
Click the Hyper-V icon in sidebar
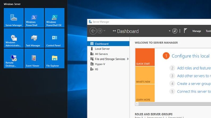coord(92,64)
